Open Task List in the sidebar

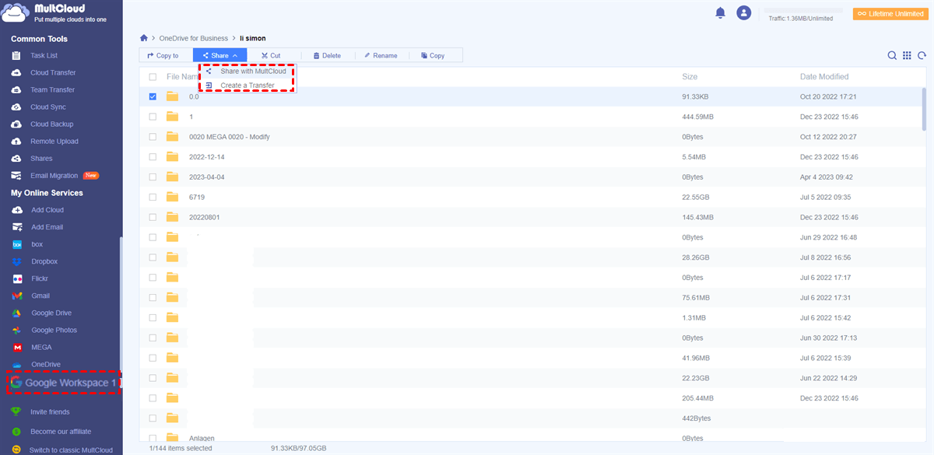click(44, 56)
